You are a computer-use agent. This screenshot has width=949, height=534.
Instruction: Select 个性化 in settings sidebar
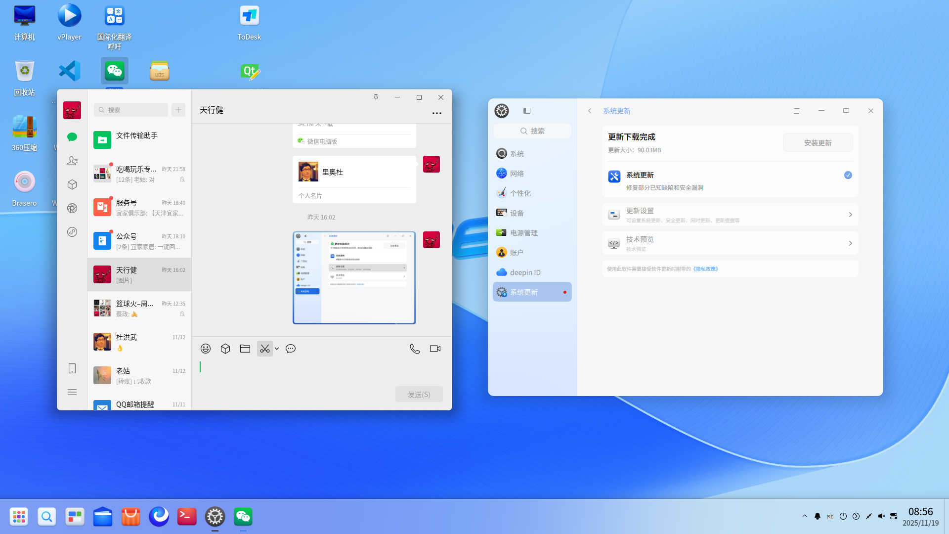pyautogui.click(x=532, y=193)
